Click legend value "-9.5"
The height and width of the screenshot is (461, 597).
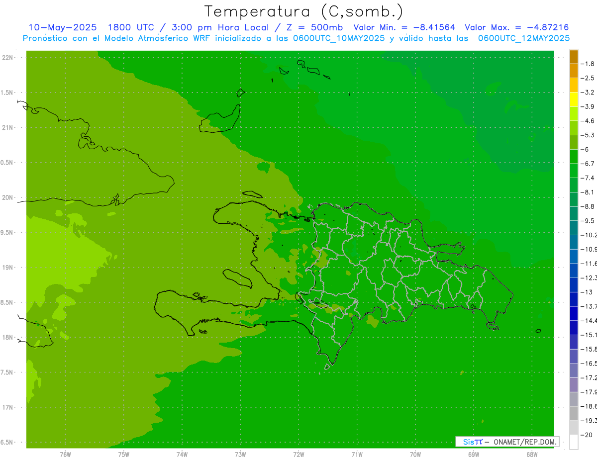click(x=588, y=221)
